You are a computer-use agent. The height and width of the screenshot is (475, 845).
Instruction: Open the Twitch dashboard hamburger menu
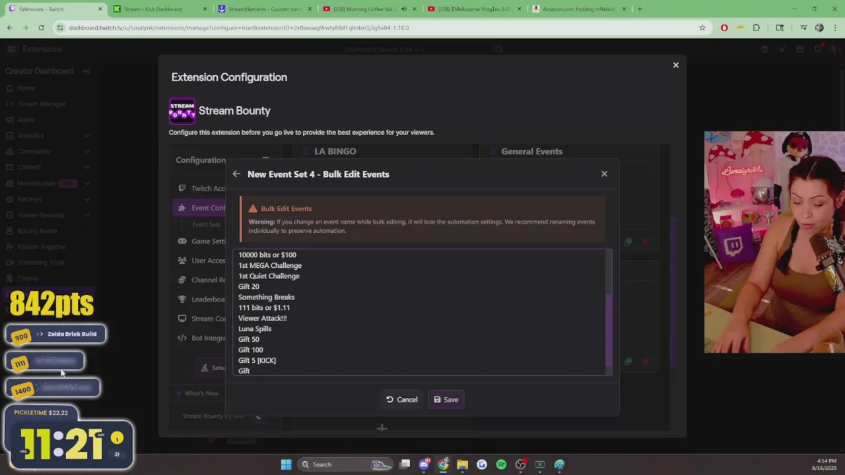click(x=11, y=49)
